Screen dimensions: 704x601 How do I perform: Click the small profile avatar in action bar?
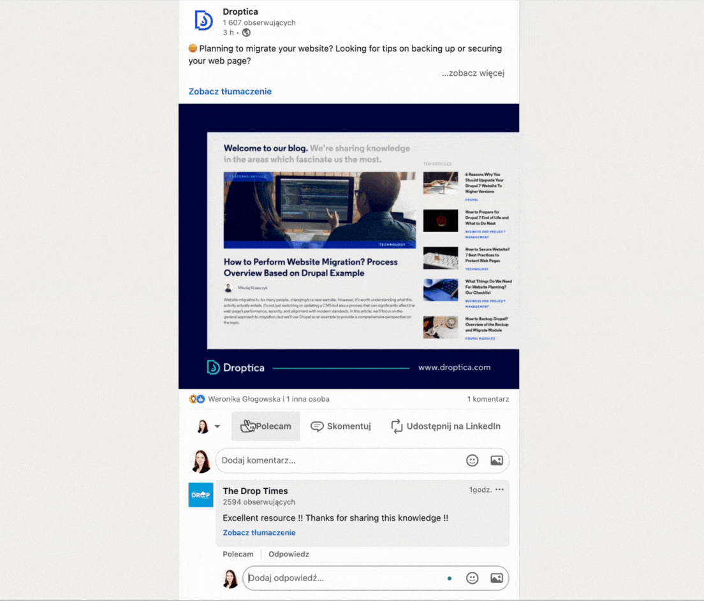pyautogui.click(x=203, y=426)
